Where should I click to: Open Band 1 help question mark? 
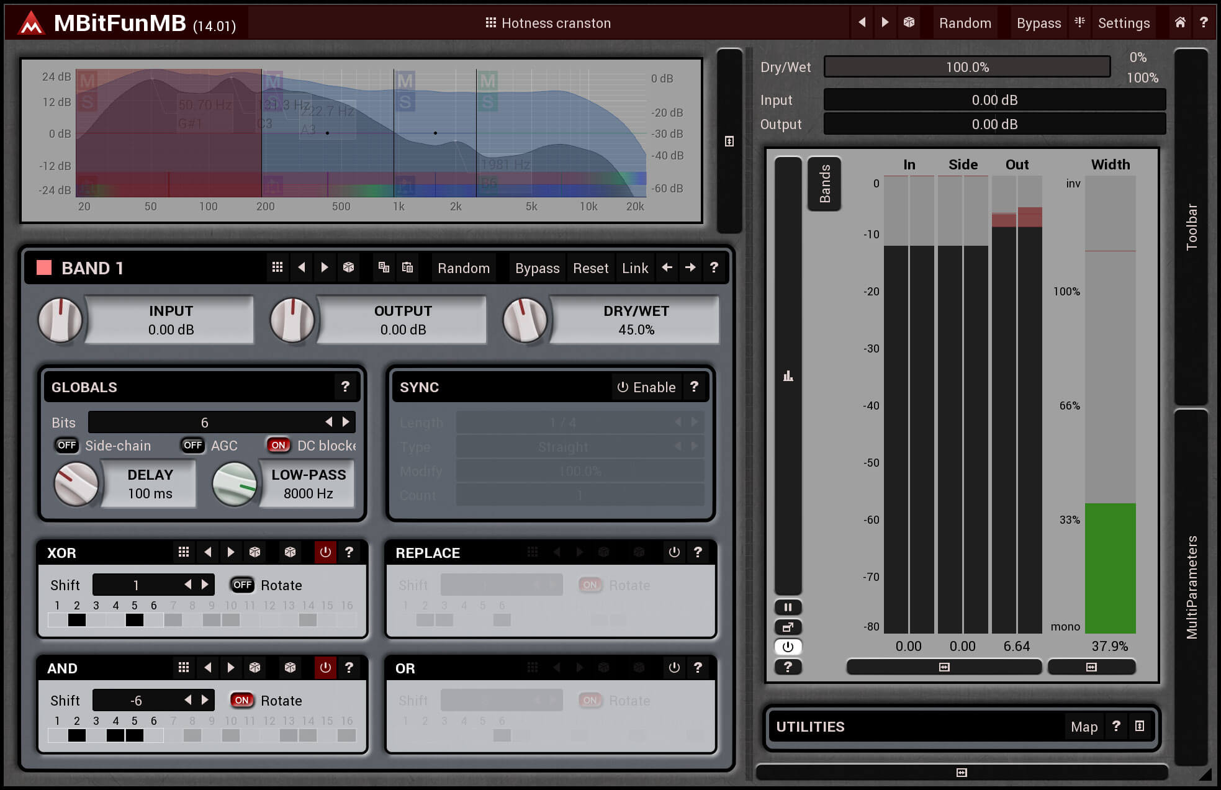point(714,267)
